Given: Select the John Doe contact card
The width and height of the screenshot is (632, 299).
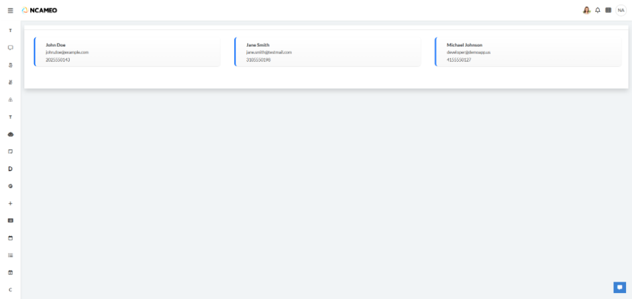Looking at the screenshot, I should click(127, 52).
